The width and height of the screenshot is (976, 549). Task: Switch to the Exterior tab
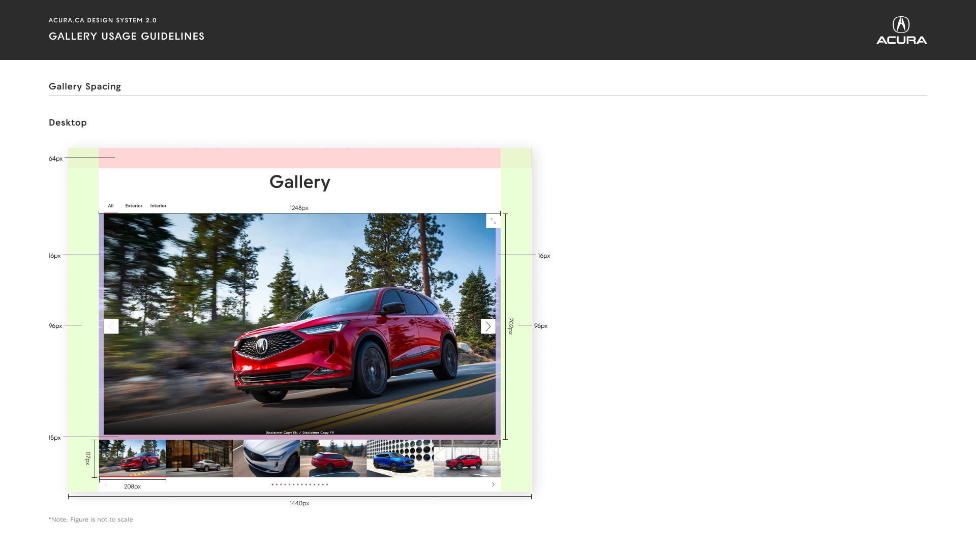pyautogui.click(x=134, y=206)
